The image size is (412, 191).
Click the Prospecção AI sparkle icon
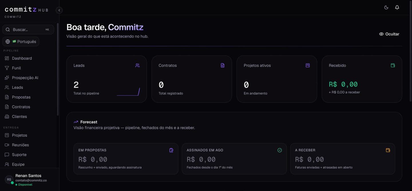click(x=7, y=78)
